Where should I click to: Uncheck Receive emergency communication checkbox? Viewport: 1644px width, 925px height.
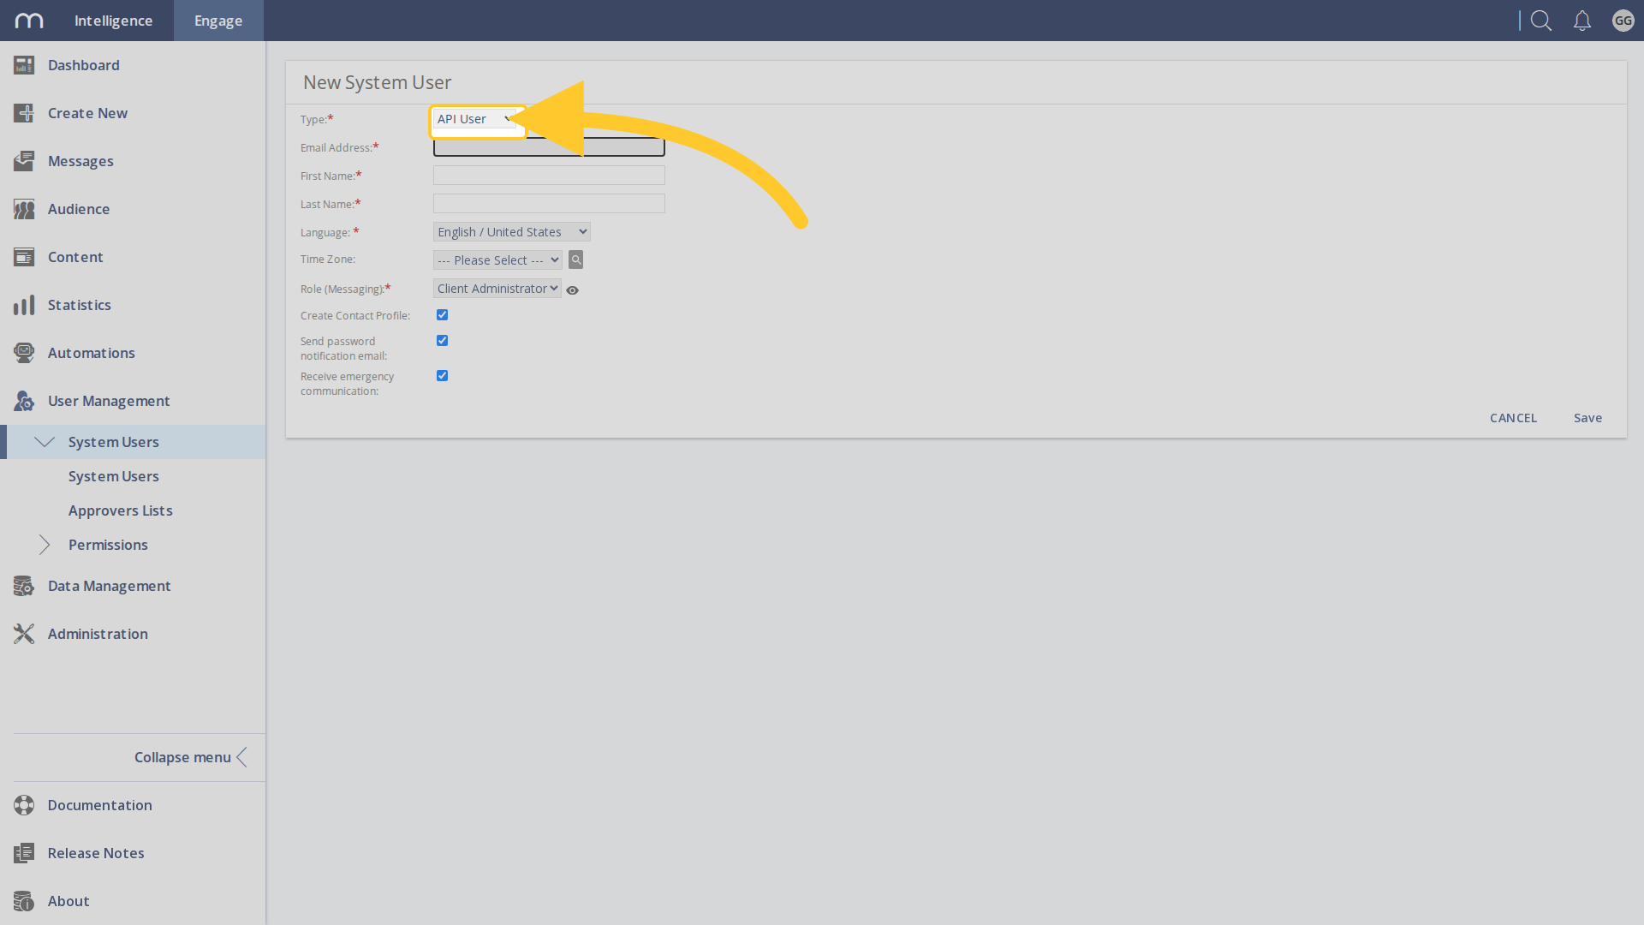[x=442, y=376]
